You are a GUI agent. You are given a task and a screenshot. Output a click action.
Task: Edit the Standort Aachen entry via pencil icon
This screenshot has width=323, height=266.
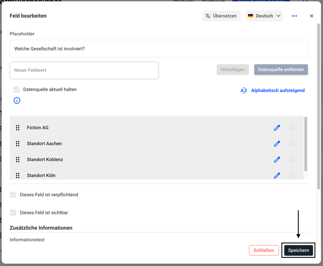(277, 144)
